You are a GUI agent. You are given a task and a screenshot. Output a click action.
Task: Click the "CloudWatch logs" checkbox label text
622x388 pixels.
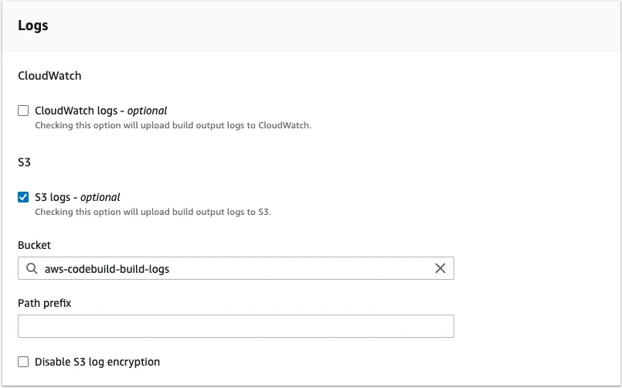pyautogui.click(x=76, y=111)
